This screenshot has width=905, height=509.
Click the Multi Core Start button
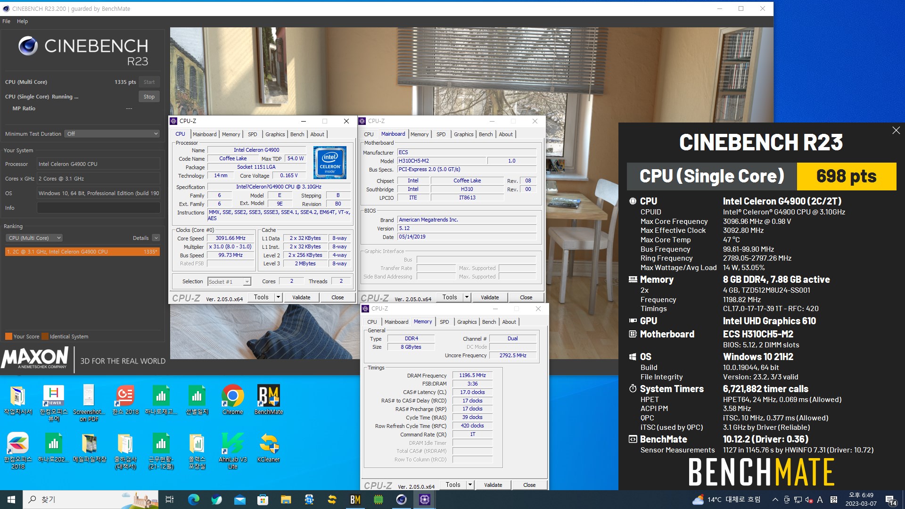(149, 82)
